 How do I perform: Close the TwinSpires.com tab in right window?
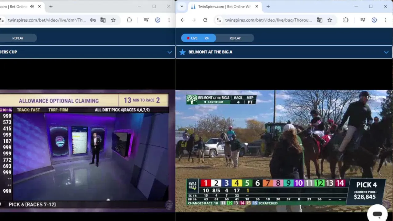(x=257, y=6)
